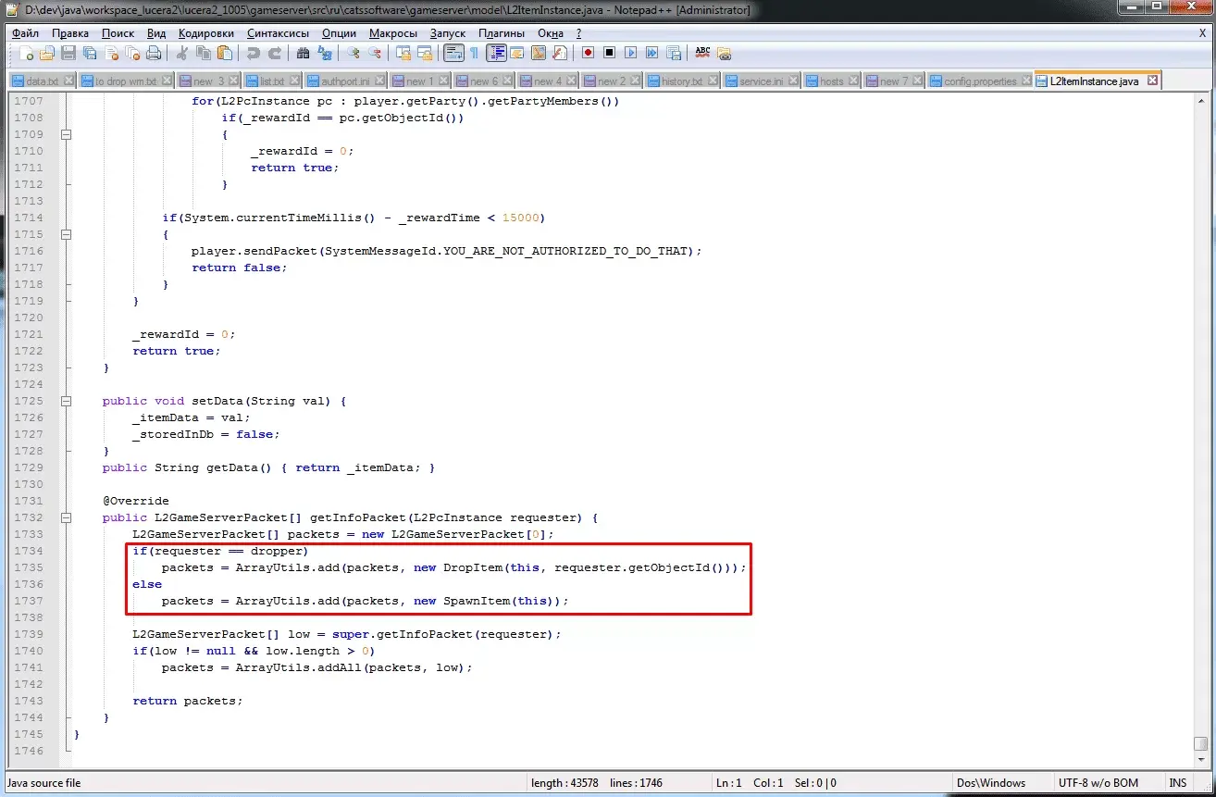Click the '@Override' annotation line

tap(136, 501)
